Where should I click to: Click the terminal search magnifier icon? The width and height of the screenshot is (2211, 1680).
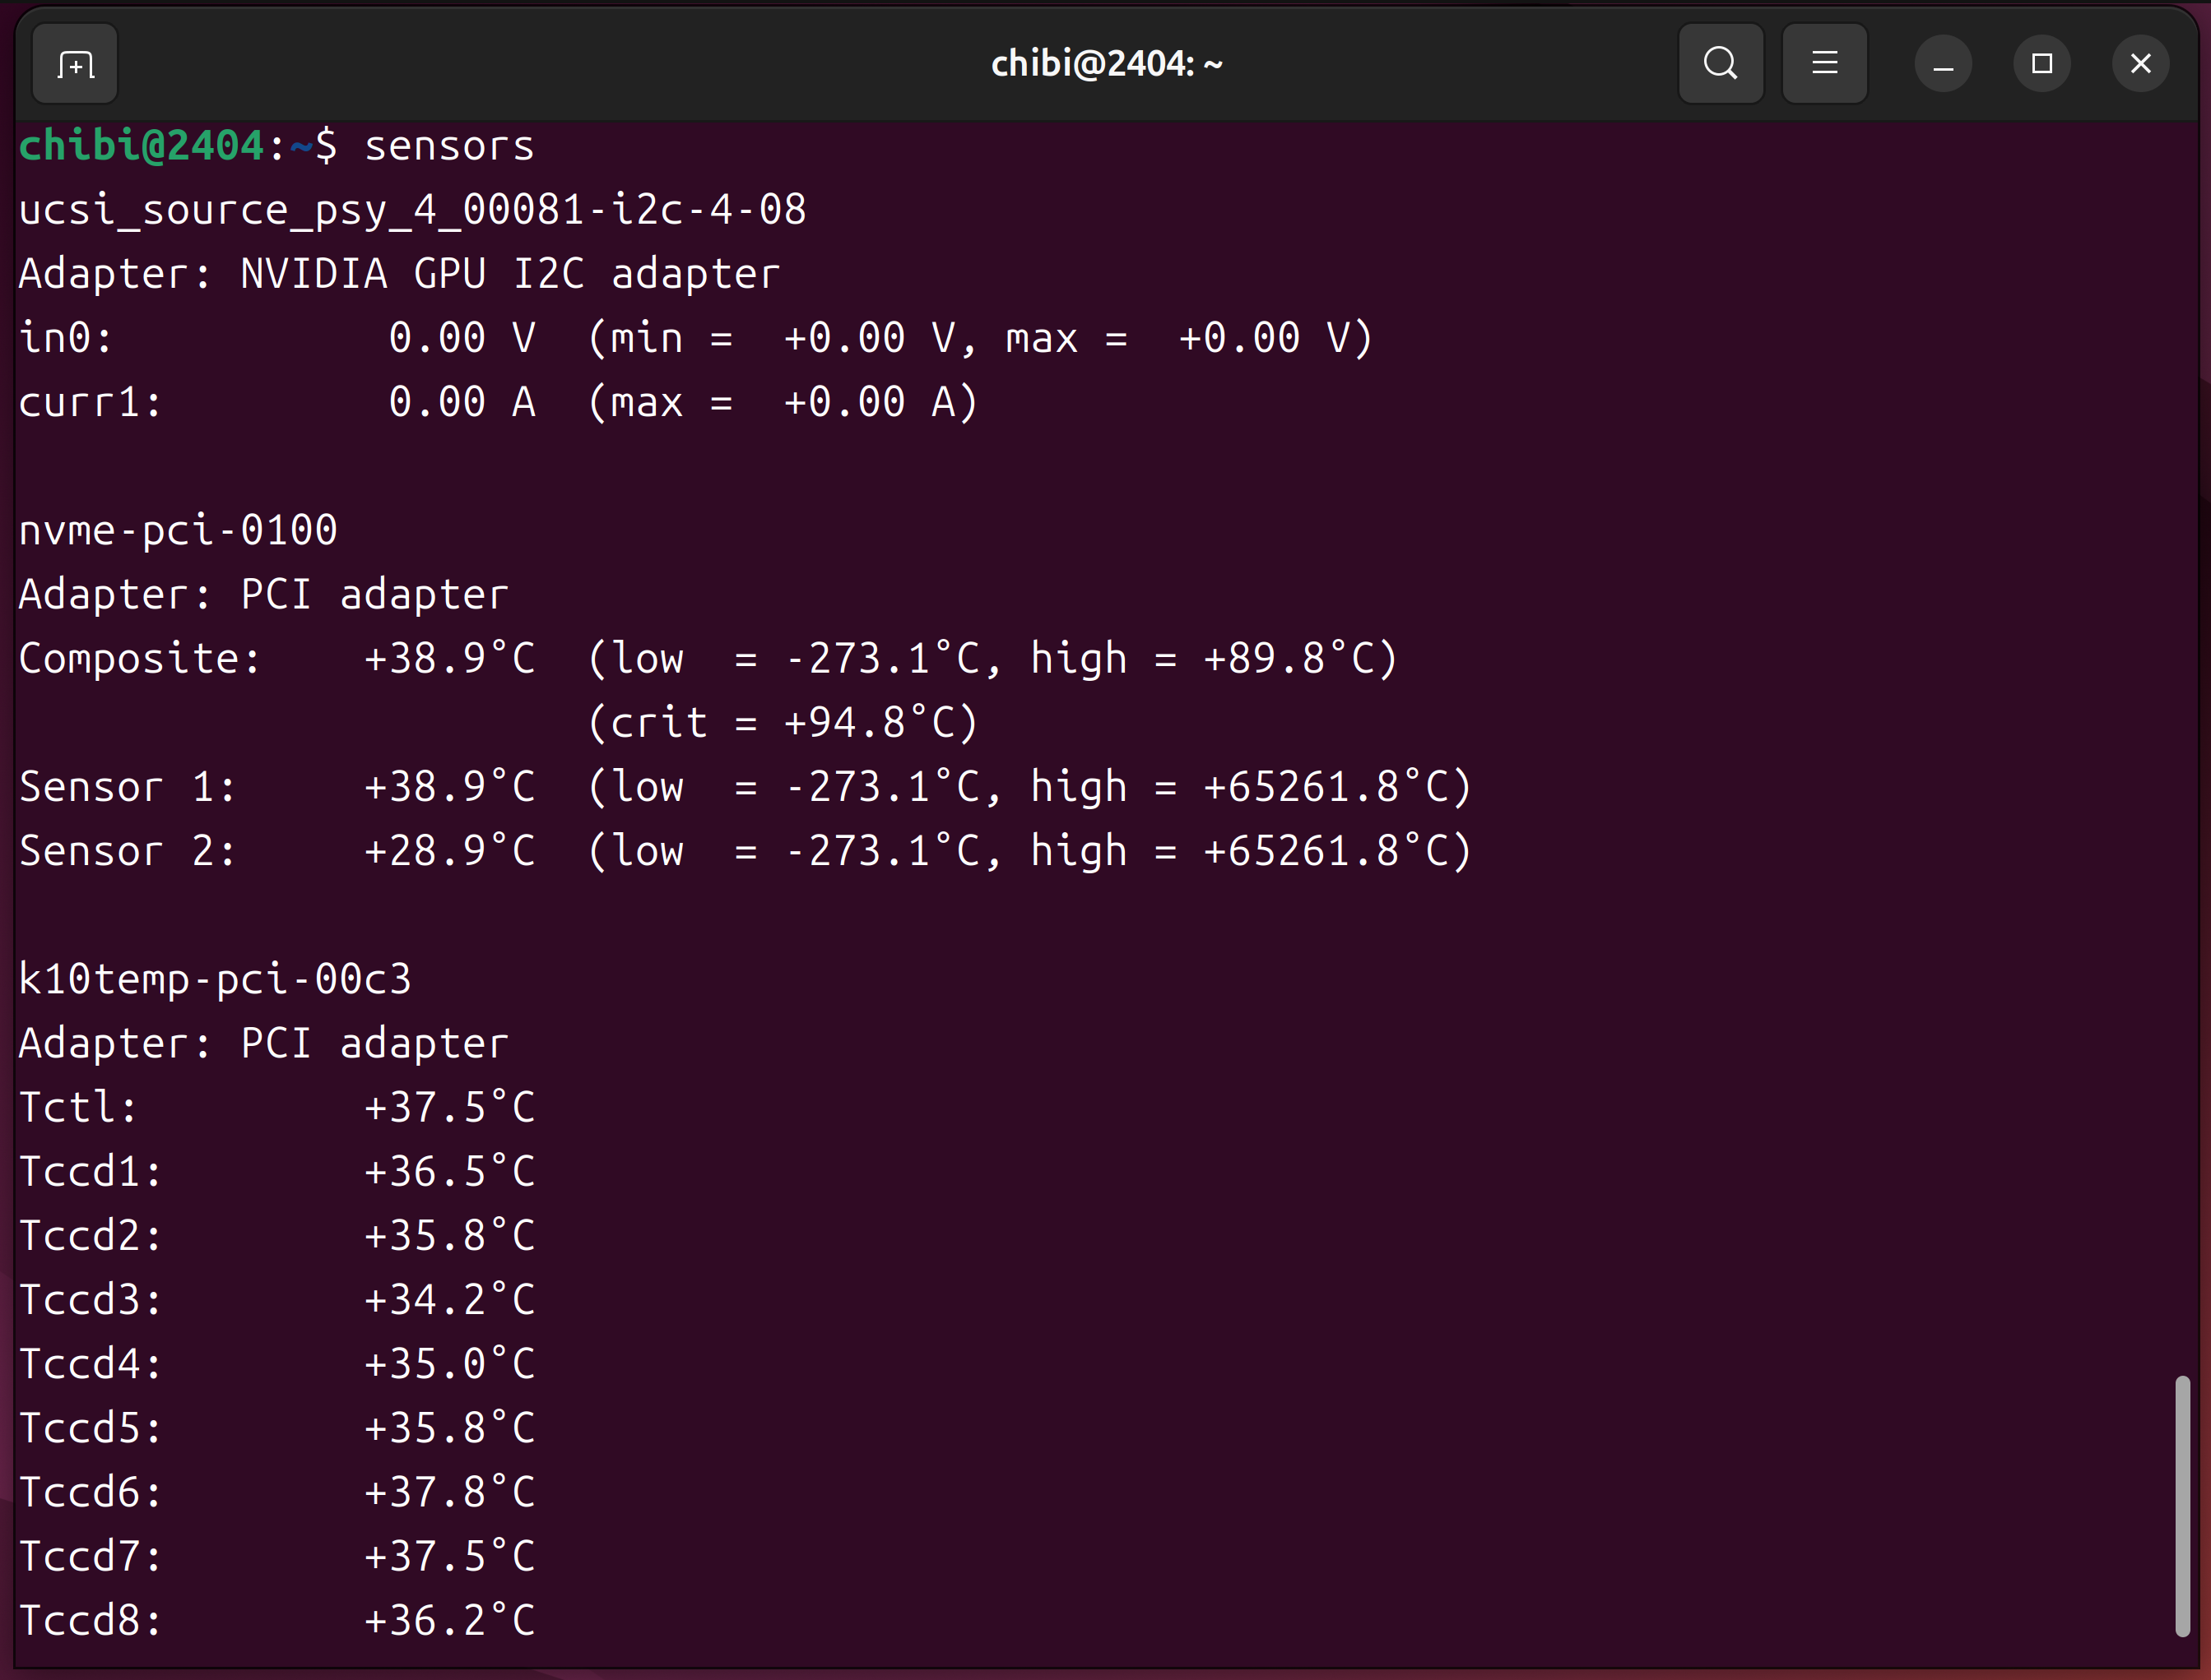(1720, 64)
